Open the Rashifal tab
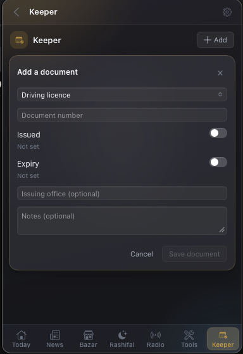 (122, 339)
